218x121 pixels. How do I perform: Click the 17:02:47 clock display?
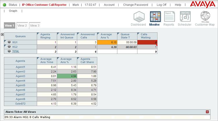pyautogui.click(x=90, y=5)
